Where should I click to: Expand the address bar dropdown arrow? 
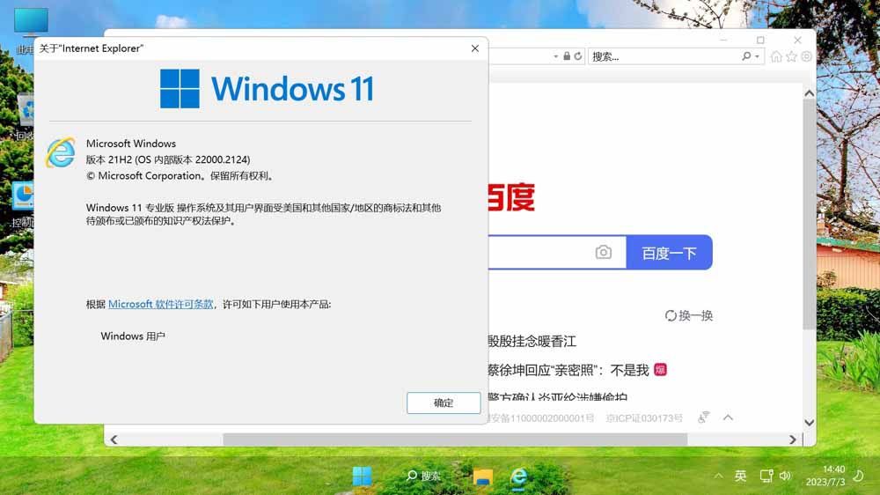[x=555, y=56]
